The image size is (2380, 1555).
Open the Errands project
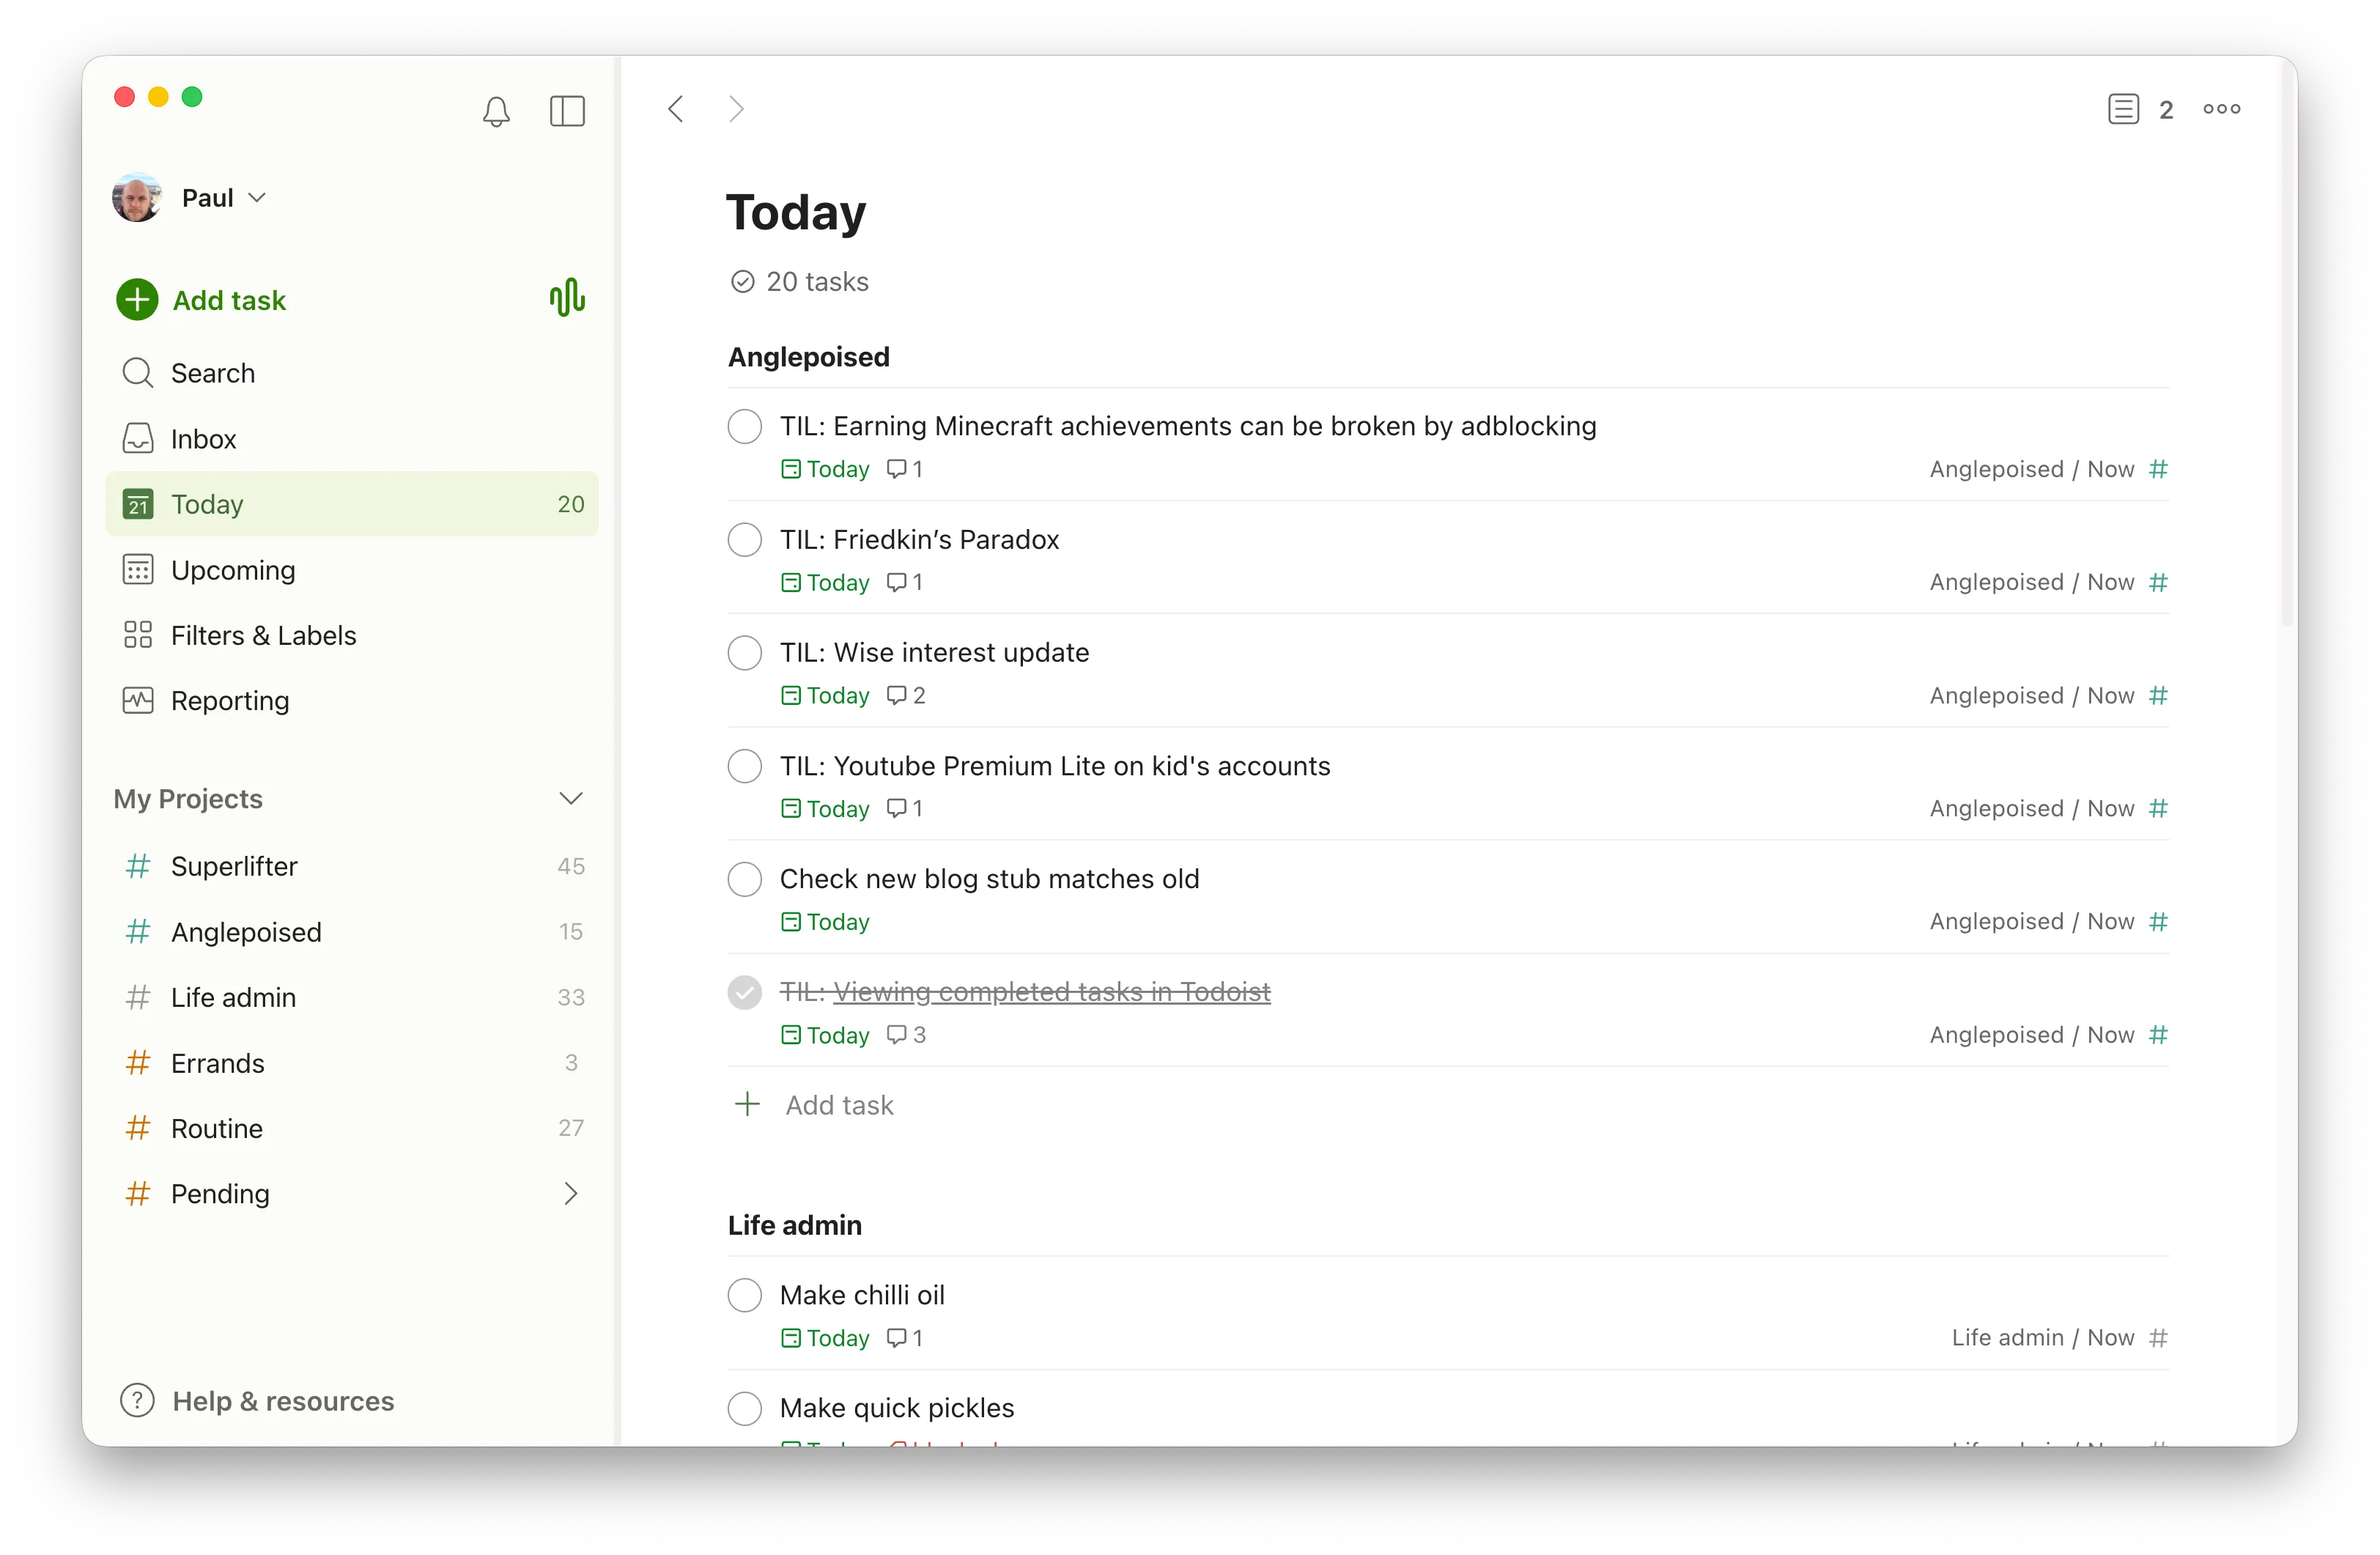352,1063
